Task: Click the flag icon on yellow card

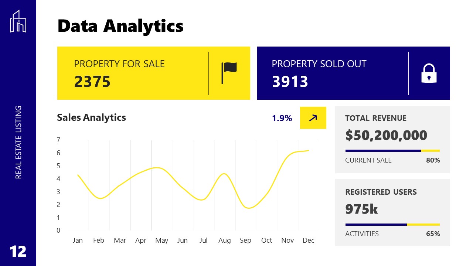Action: pyautogui.click(x=229, y=73)
